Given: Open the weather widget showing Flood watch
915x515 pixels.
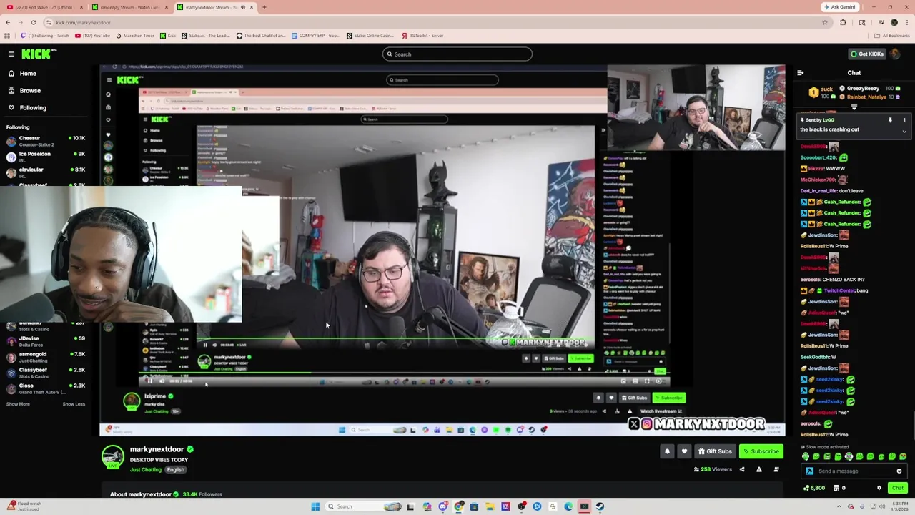Looking at the screenshot, I should (24, 506).
